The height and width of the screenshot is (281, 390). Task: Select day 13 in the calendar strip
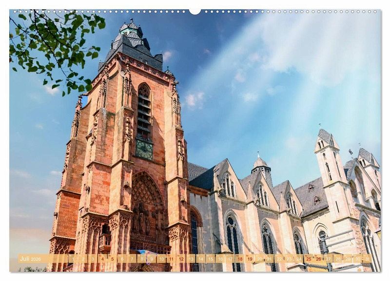[191, 259]
